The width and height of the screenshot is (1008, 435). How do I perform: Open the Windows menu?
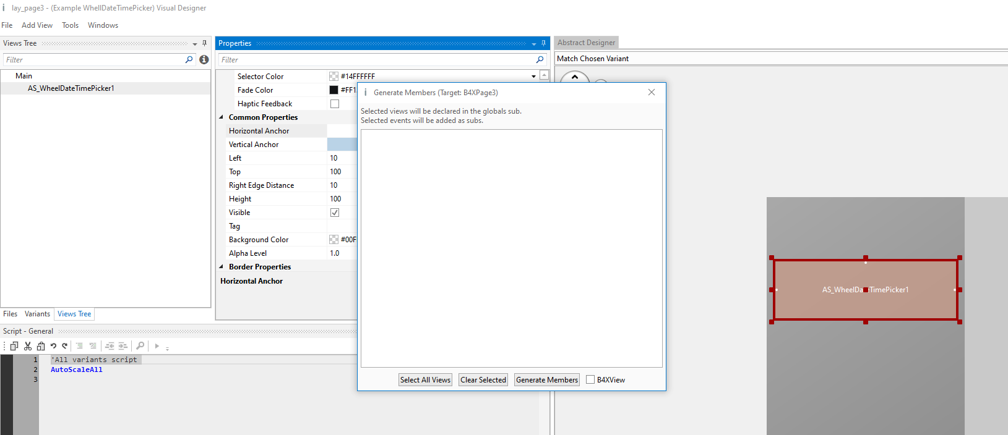point(103,25)
